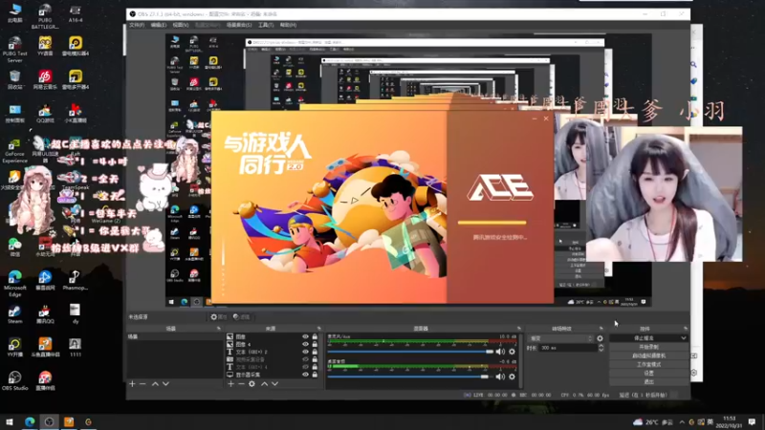Viewport: 765px width, 430px height.
Task: Select the Phasmophobia desktop shortcut
Action: (x=75, y=281)
